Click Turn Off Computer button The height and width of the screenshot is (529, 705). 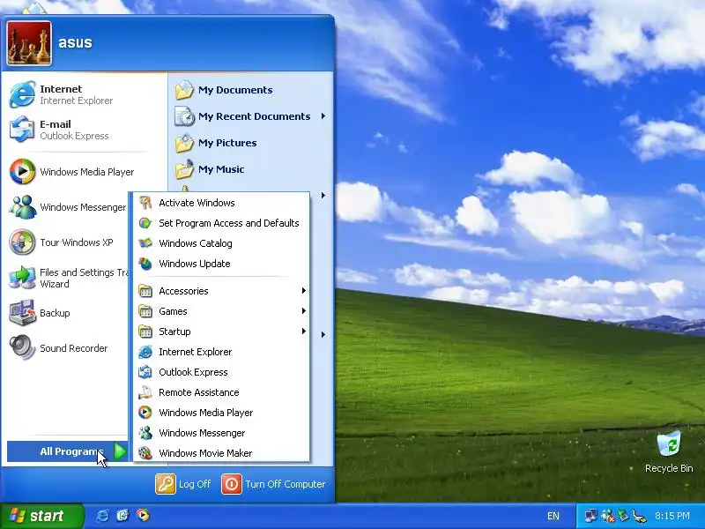[273, 484]
